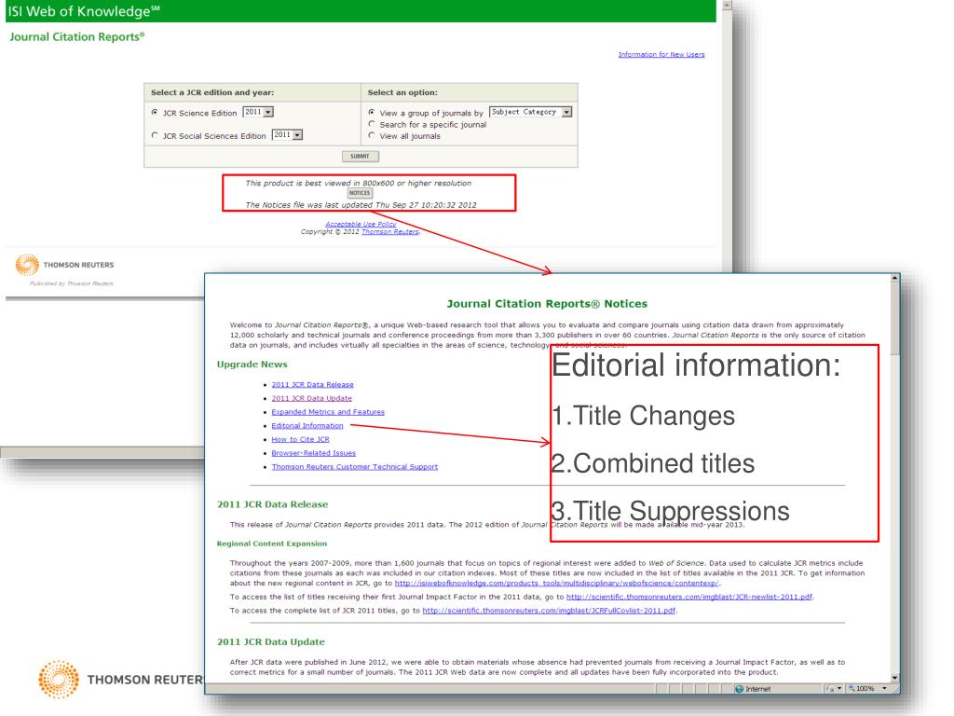Click the Journal Citation Reports Notices heading
Viewport: 954px width, 716px height.
point(547,304)
